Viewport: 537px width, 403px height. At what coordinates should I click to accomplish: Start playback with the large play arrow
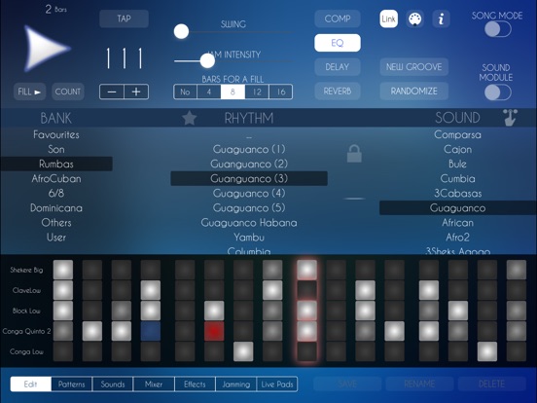tap(45, 49)
